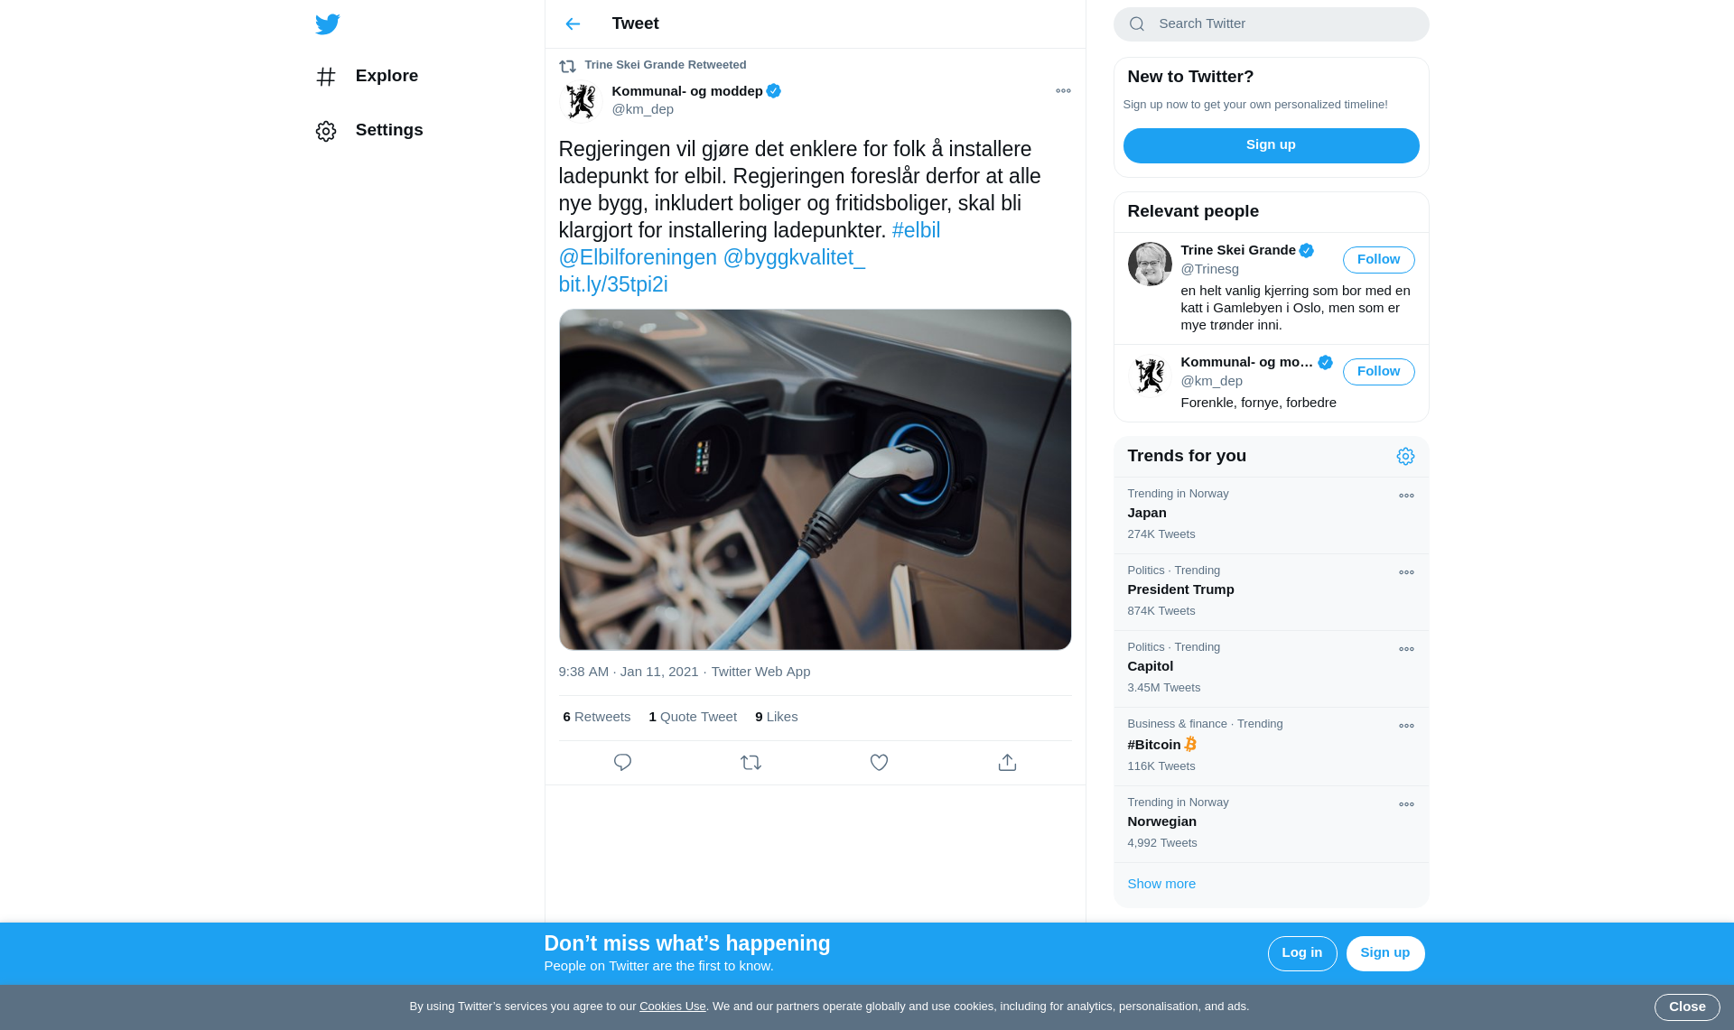Image resolution: width=1734 pixels, height=1030 pixels.
Task: Click the reply speech bubble icon
Action: (622, 763)
